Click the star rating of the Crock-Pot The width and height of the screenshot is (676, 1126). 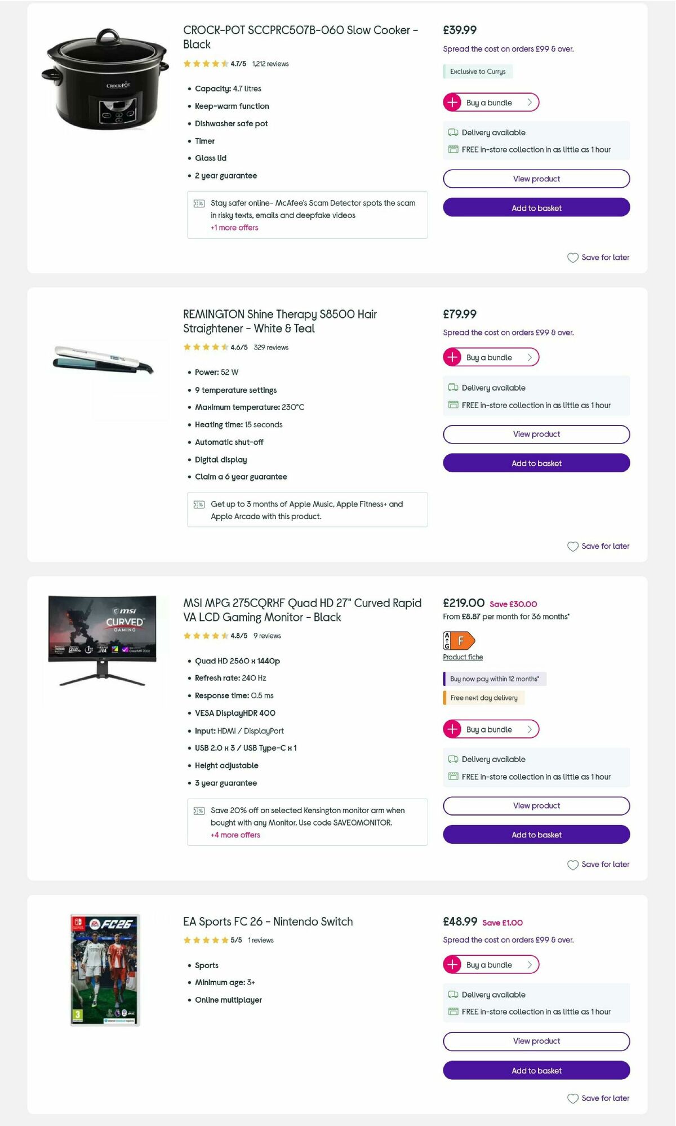(204, 64)
